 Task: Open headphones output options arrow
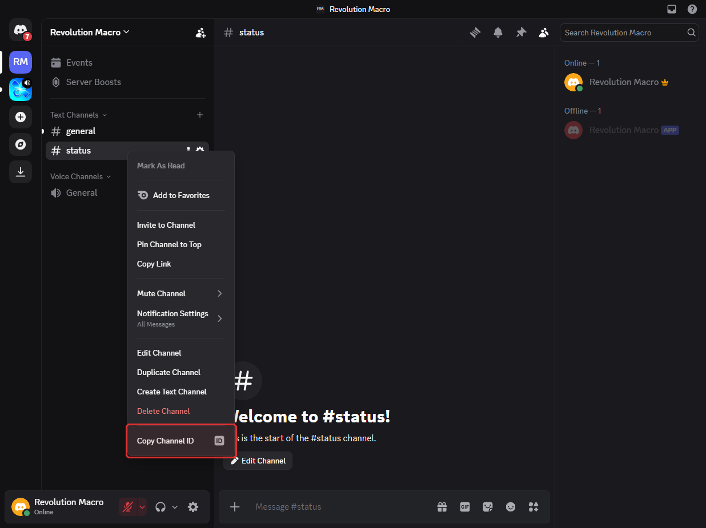[175, 507]
